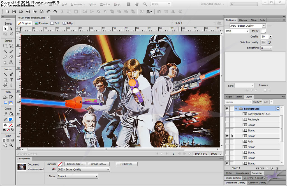Screen dimensions: 287x186
Task: Open the Align toolbar dropdown
Action: pyautogui.click(x=149, y=12)
